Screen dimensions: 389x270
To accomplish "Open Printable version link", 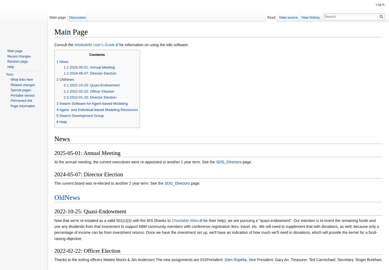I will tap(22, 96).
